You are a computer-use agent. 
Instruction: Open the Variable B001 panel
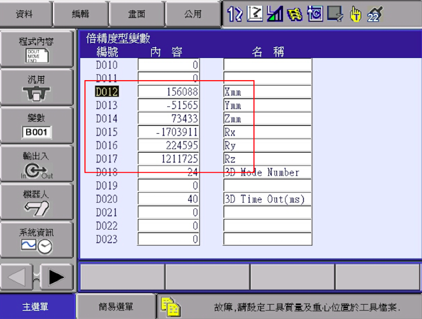37,124
